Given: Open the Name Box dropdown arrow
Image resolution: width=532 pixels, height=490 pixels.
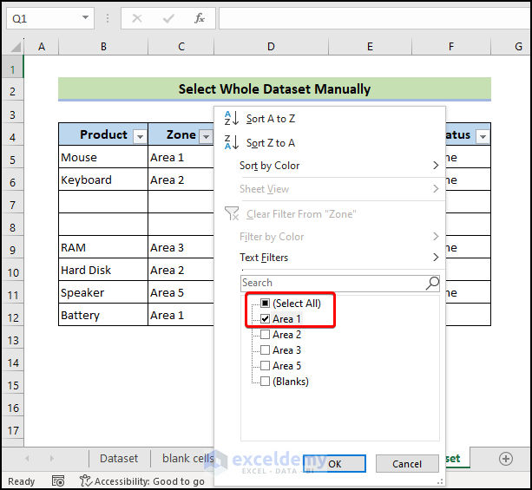Looking at the screenshot, I should pyautogui.click(x=85, y=17).
